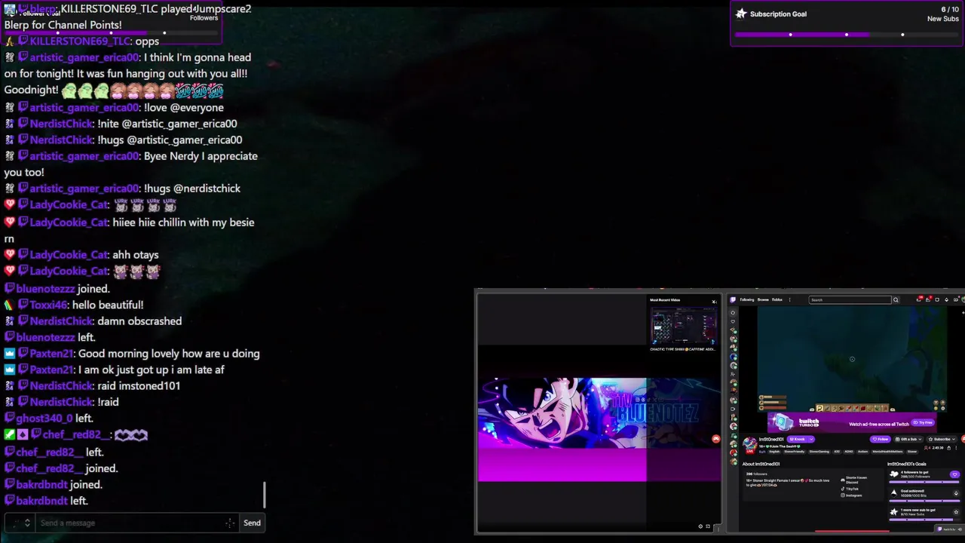965x543 pixels.
Task: Click the fullscreen icon next to gear in preview window
Action: 708,526
